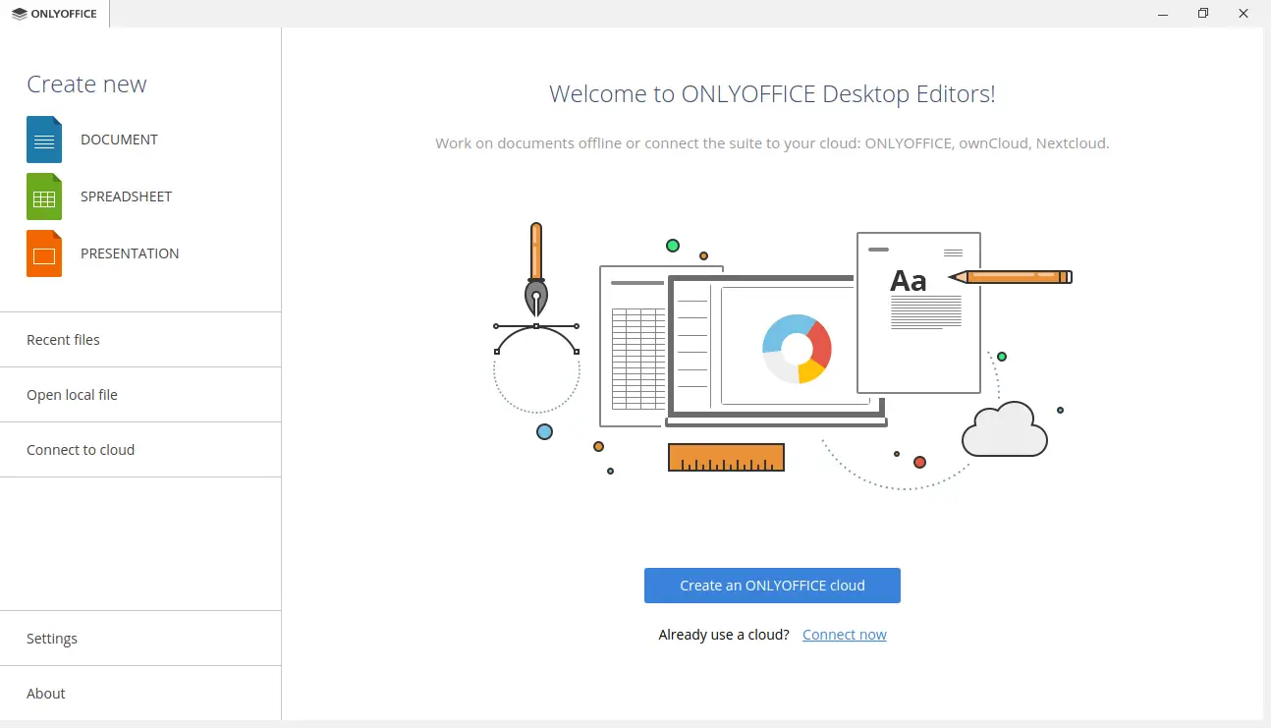Screen dimensions: 1271x728
Task: Create a new SPREADSHEET
Action: (x=126, y=196)
